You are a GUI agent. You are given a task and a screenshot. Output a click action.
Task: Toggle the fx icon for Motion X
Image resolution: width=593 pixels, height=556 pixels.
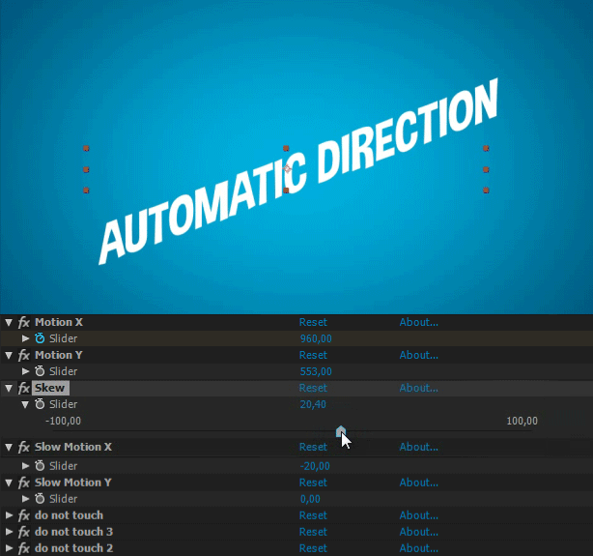pos(24,322)
